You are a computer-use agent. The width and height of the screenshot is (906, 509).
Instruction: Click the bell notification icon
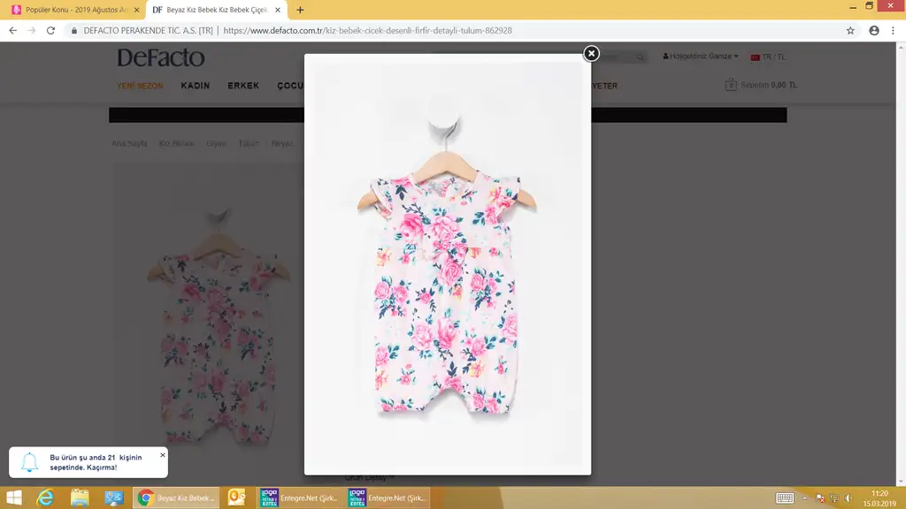pyautogui.click(x=29, y=461)
